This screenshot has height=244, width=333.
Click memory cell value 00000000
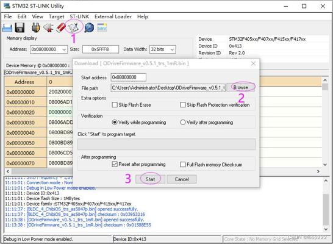click(60, 112)
